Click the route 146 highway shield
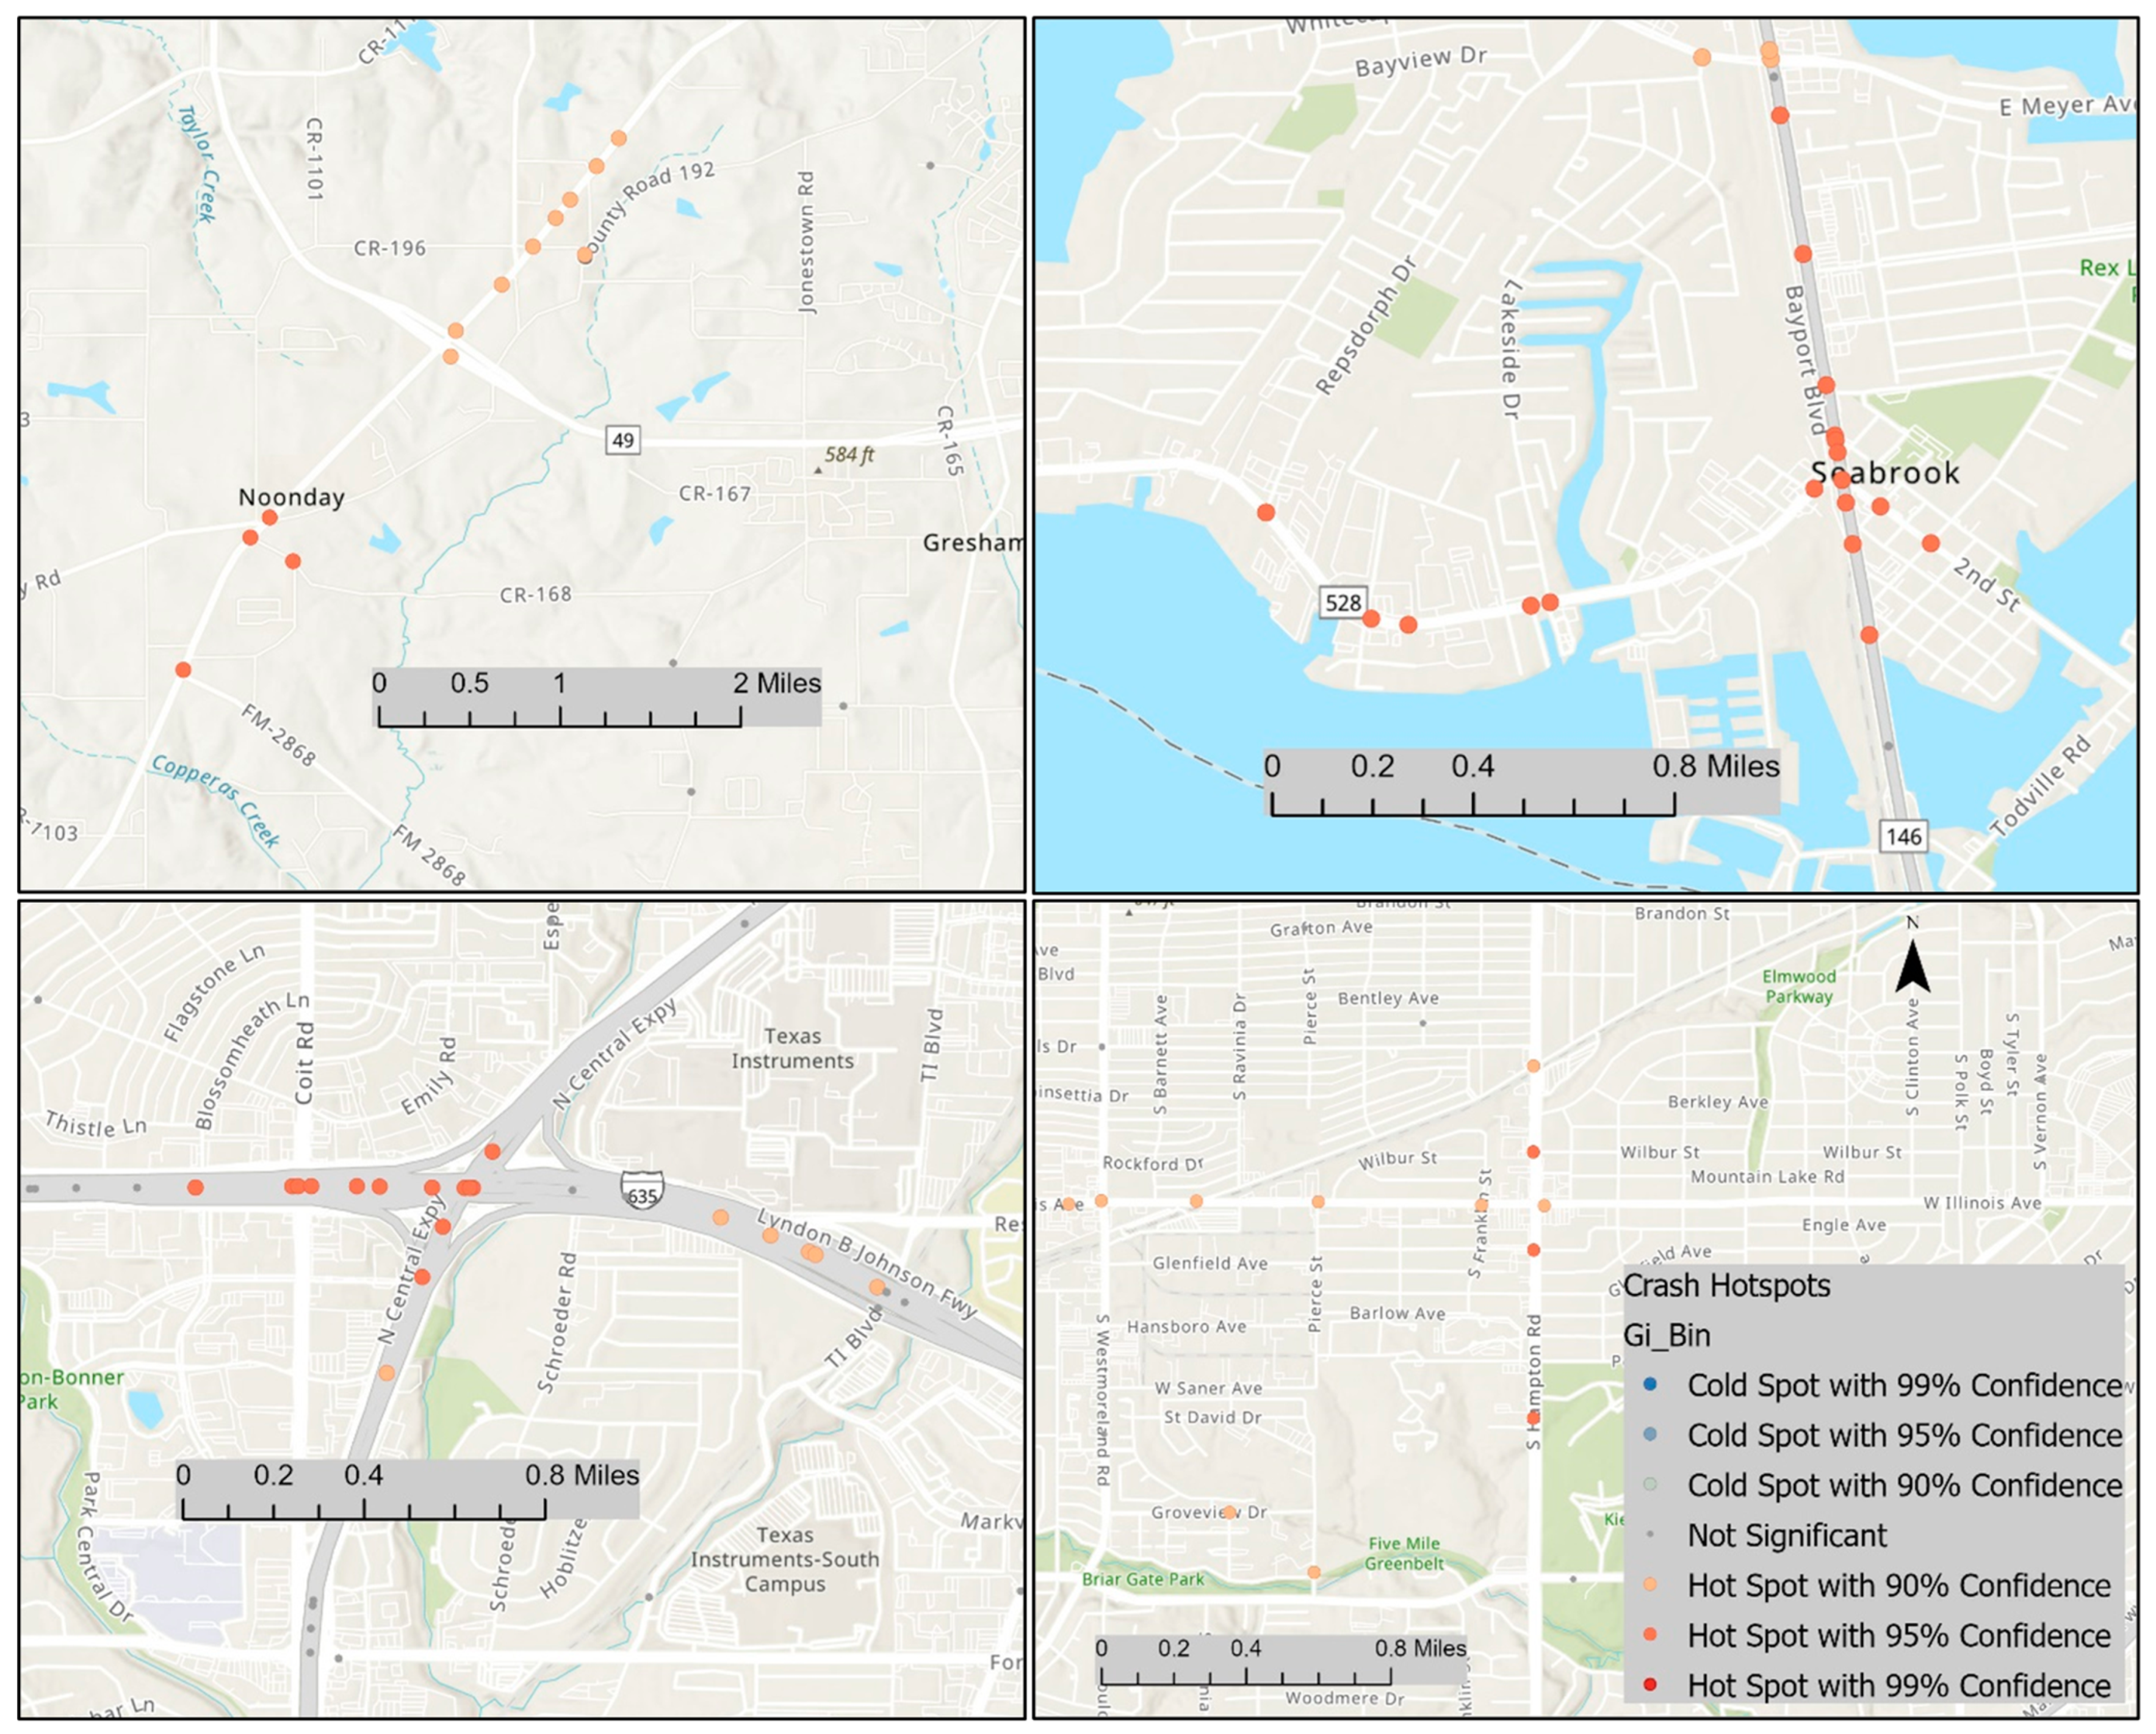The image size is (2156, 1734). [1903, 836]
